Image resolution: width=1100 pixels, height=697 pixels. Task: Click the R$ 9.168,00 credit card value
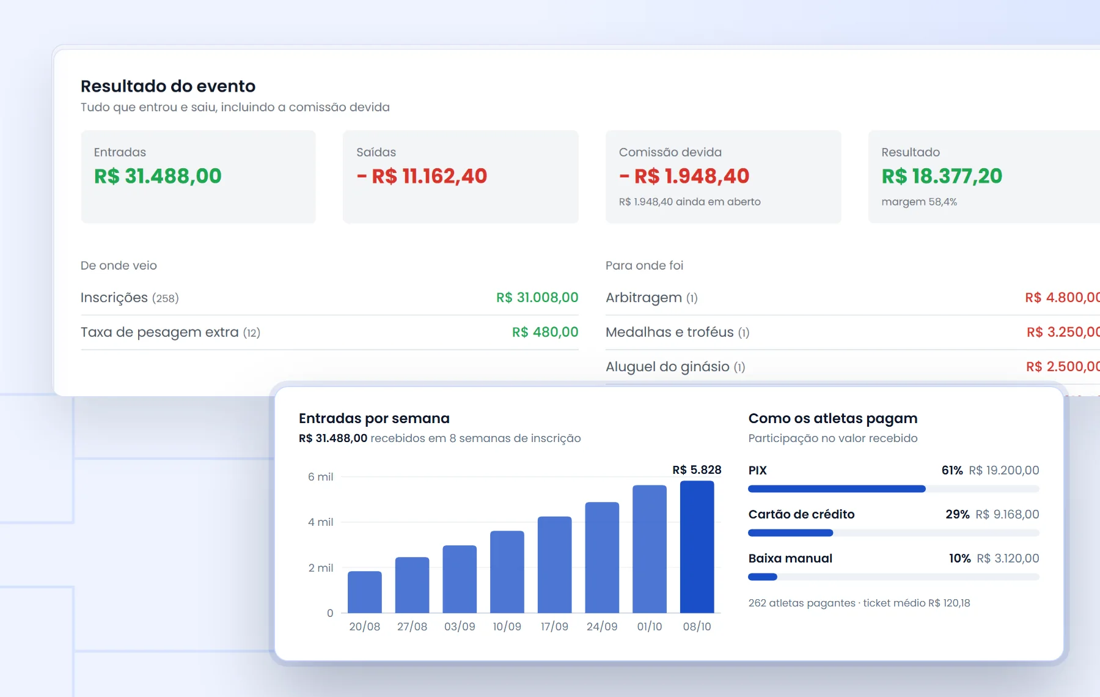tap(1007, 514)
